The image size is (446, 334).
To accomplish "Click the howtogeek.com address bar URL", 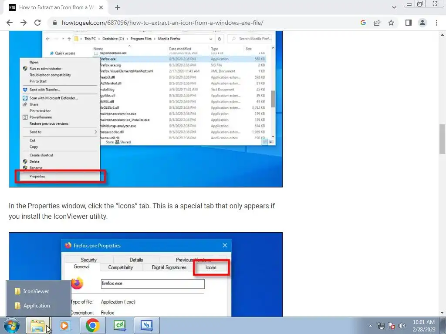I will coord(162,23).
